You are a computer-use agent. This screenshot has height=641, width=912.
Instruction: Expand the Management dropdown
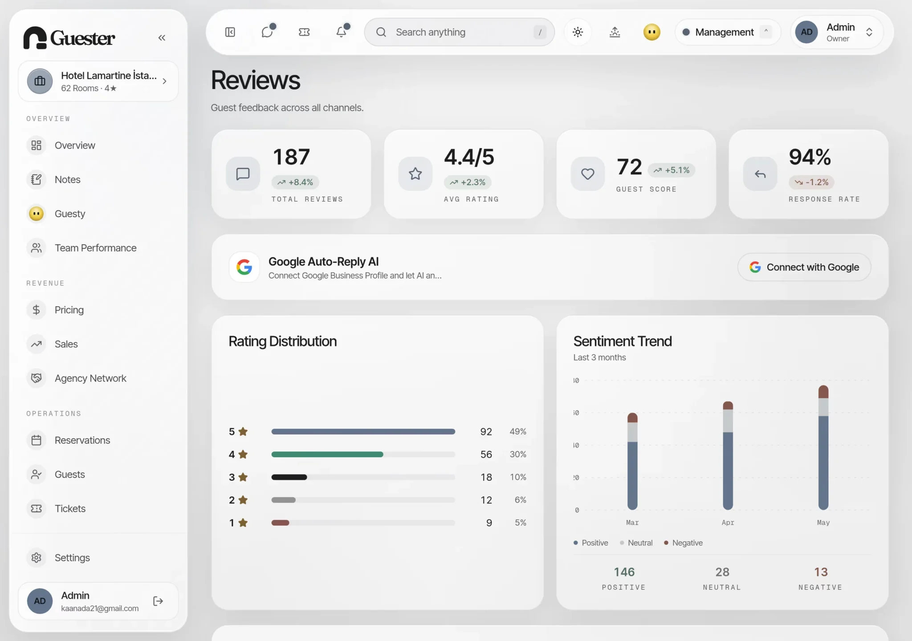[x=728, y=32]
